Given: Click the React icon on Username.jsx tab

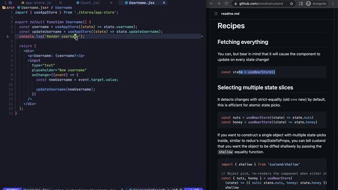Looking at the screenshot, I should click(126, 3).
